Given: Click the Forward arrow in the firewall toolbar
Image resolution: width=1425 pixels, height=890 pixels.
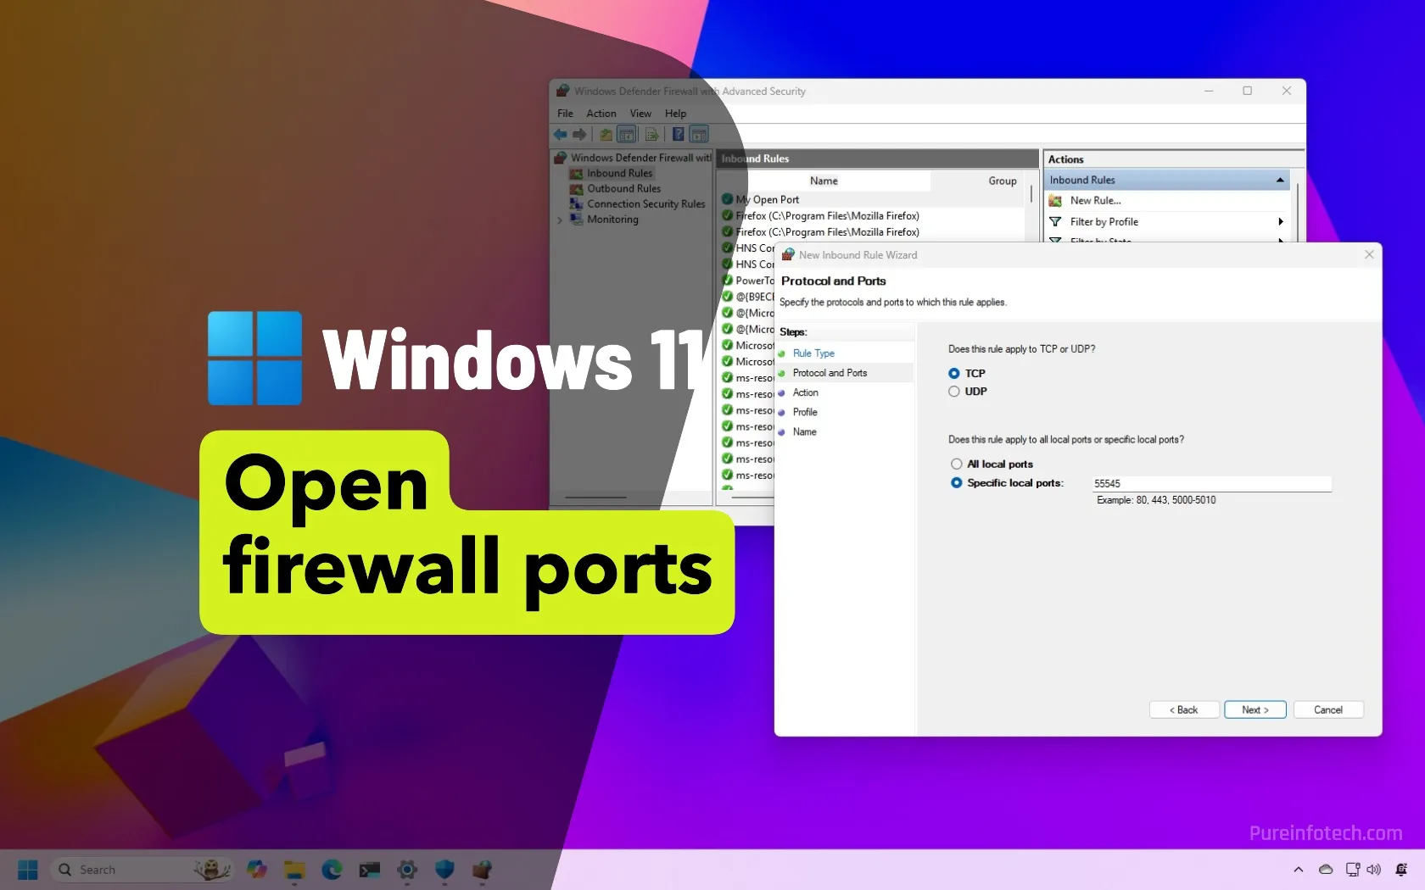Looking at the screenshot, I should click(x=580, y=135).
